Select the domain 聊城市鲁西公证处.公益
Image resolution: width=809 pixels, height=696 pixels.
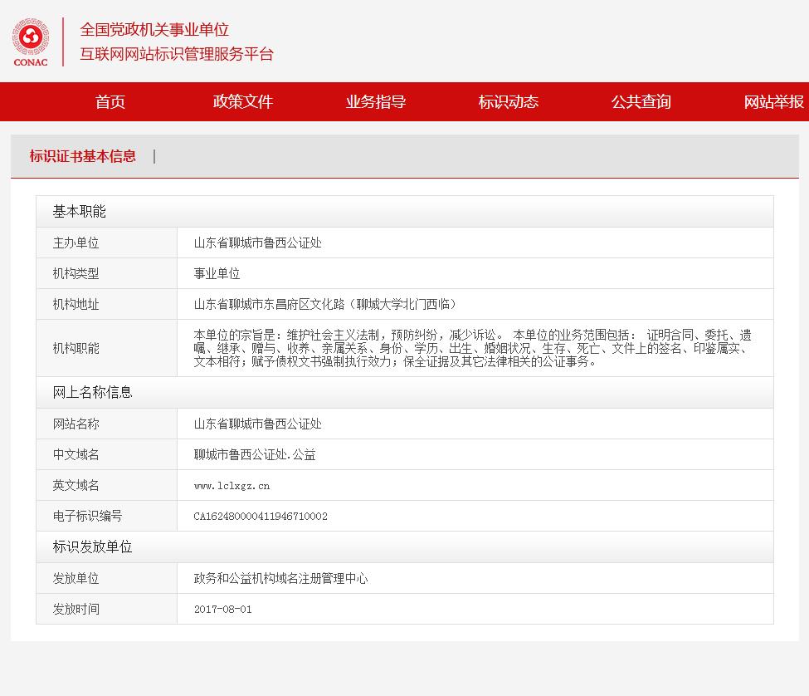tap(255, 454)
